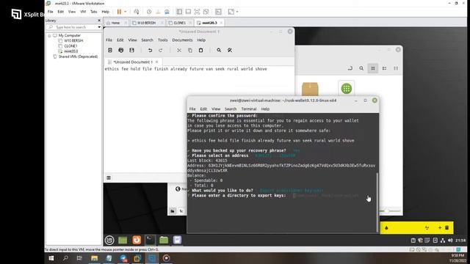
Task: Open text editor Documents menu
Action: click(182, 40)
